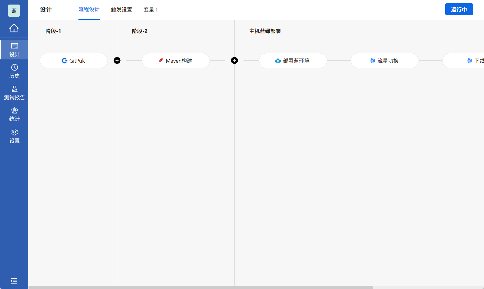Open 历史 history in sidebar
The width and height of the screenshot is (484, 289).
tap(14, 71)
